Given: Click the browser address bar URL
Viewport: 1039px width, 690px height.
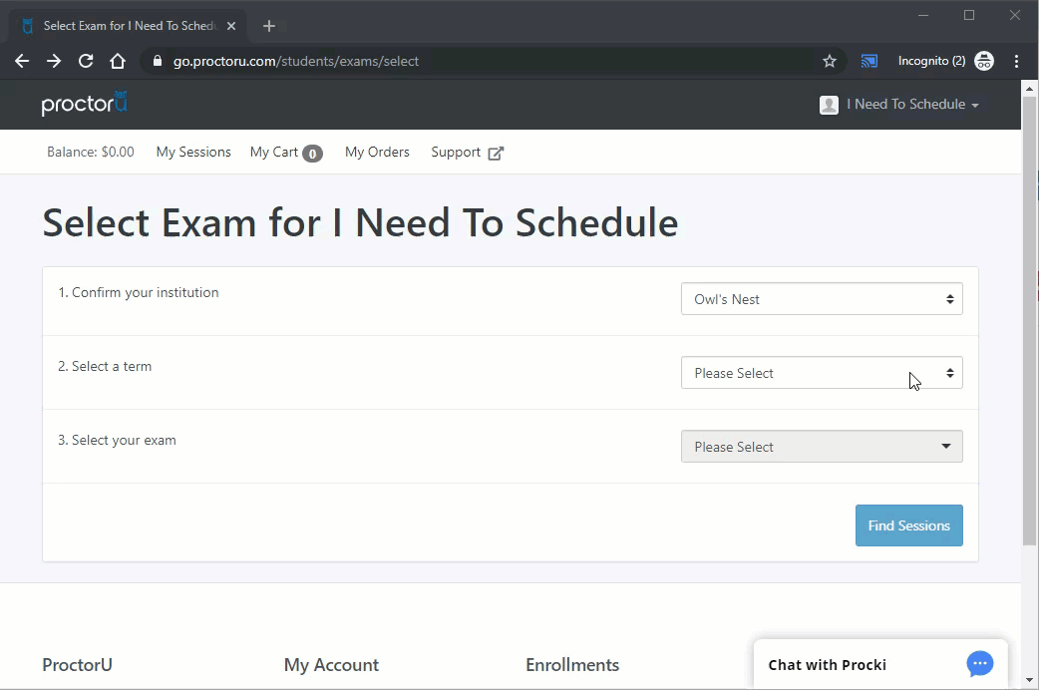Looking at the screenshot, I should [296, 61].
